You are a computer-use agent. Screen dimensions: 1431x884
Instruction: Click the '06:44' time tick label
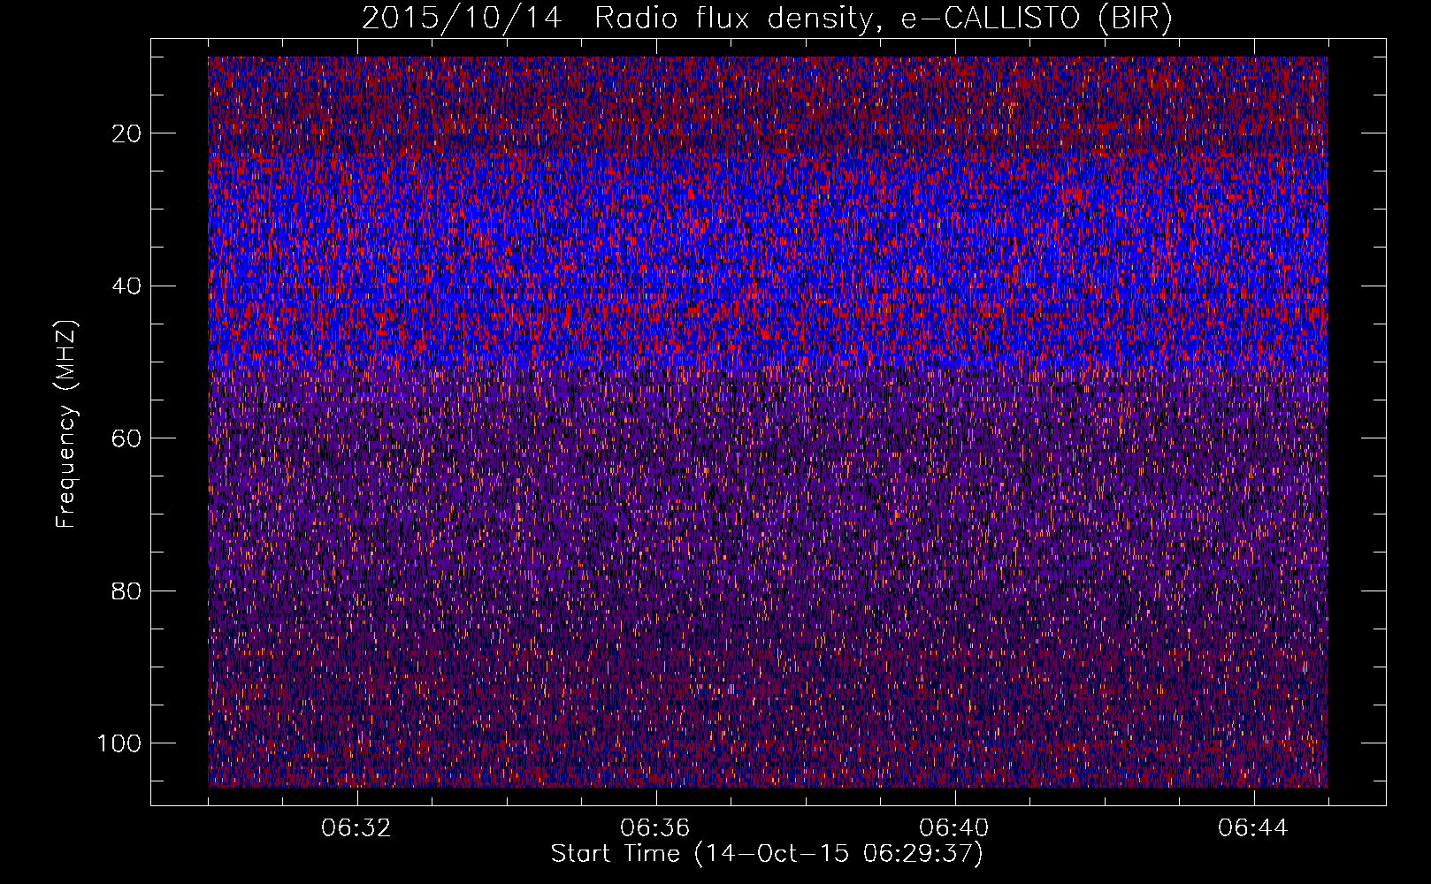[1253, 828]
